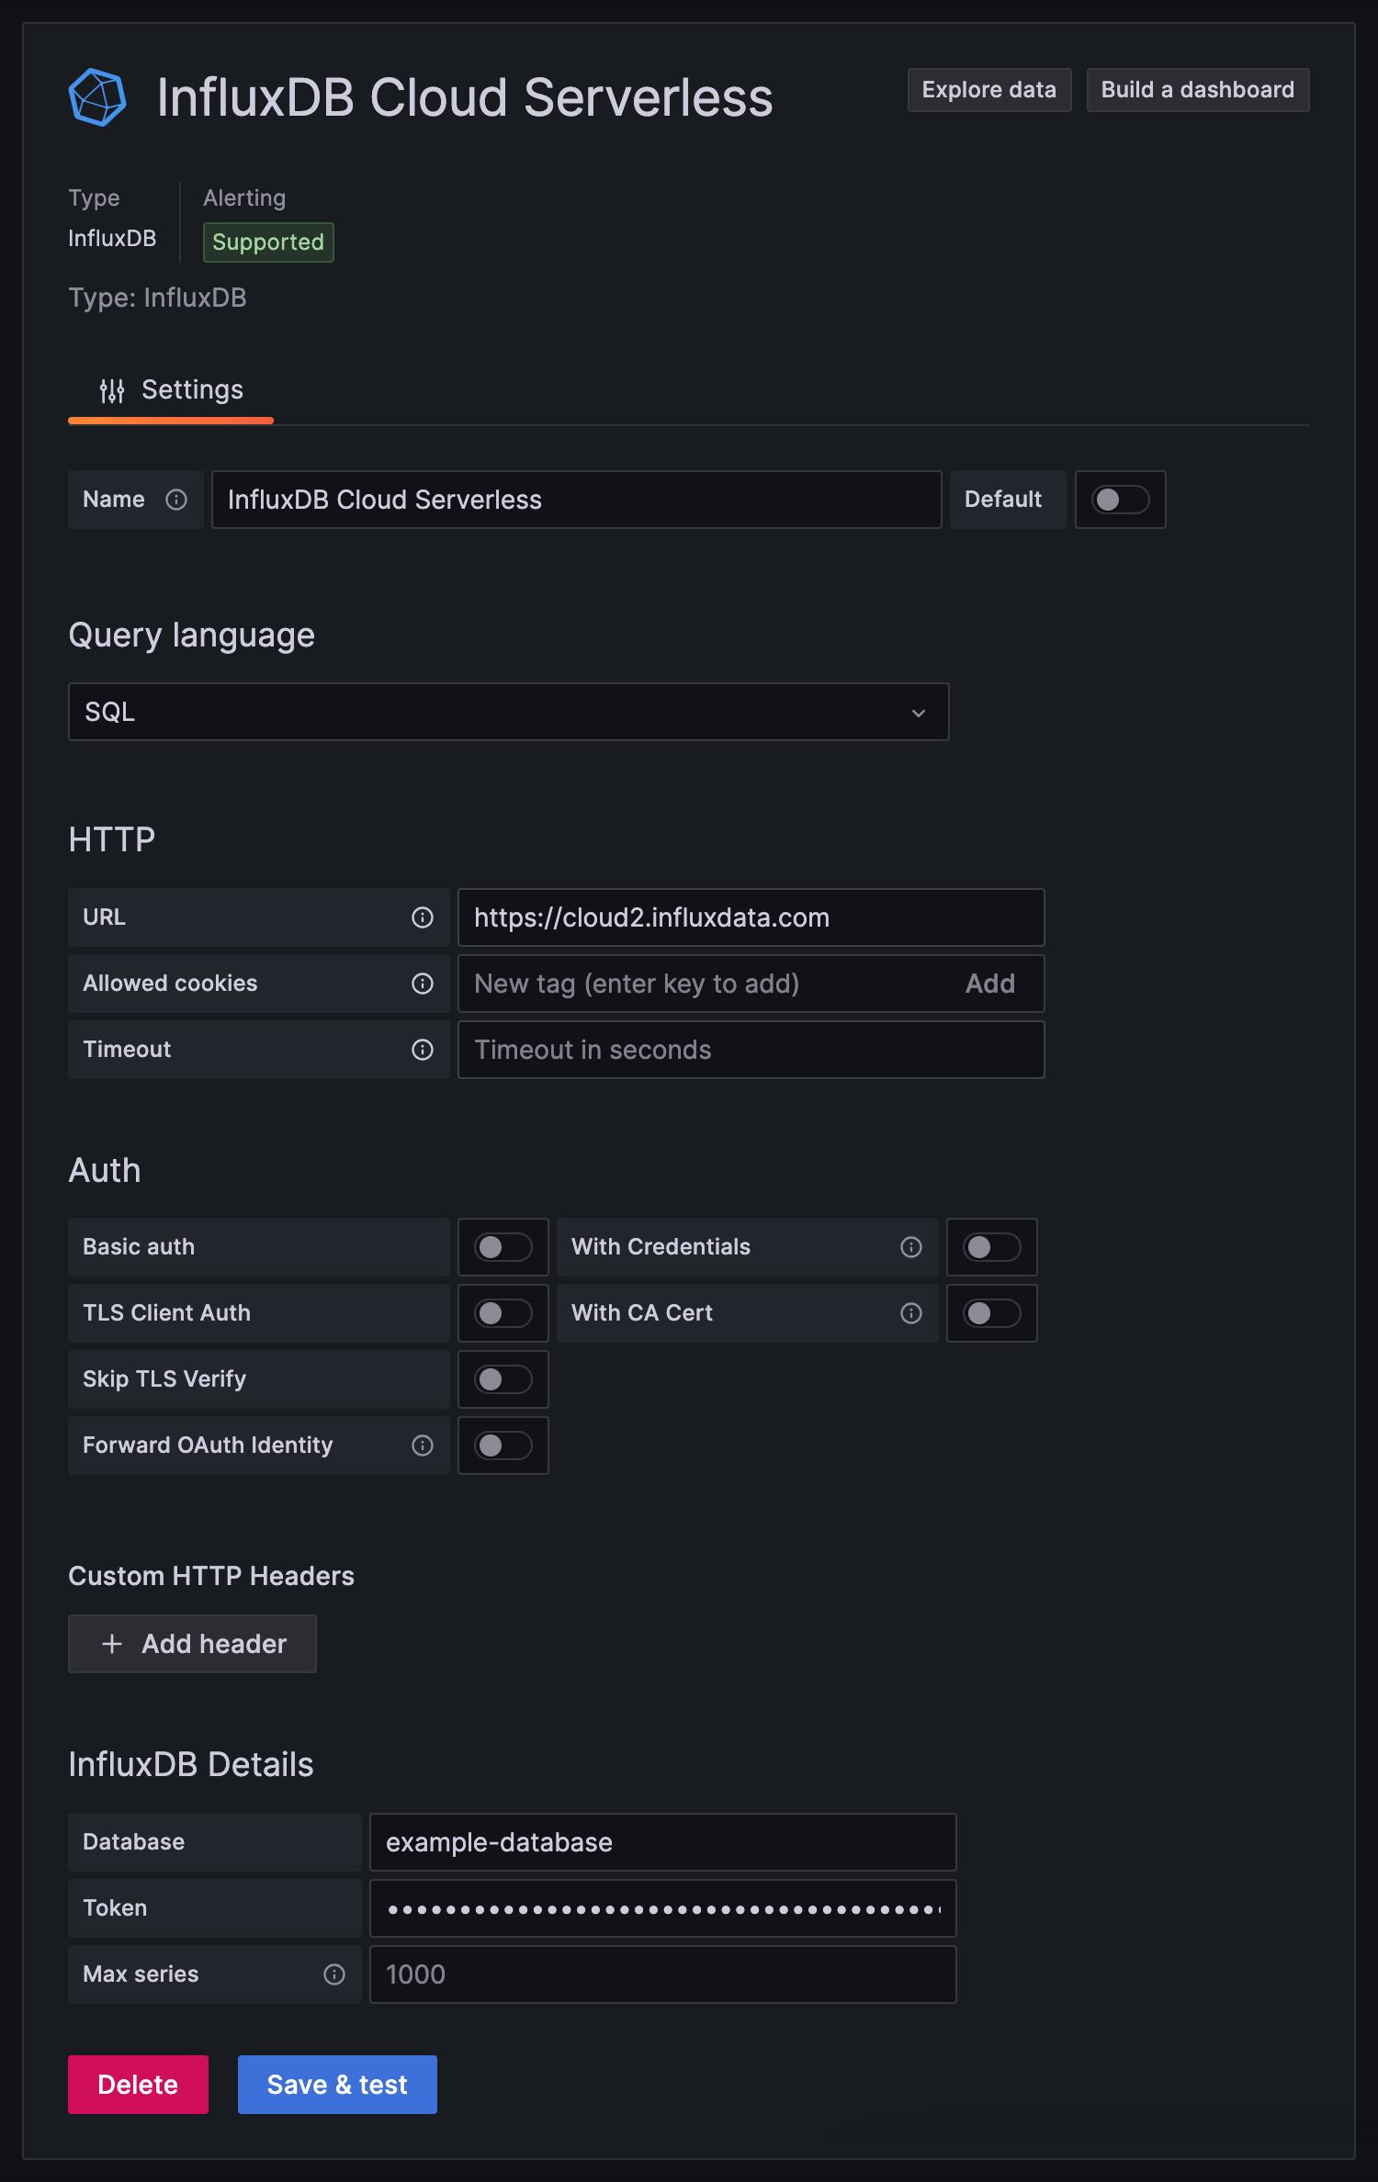The image size is (1378, 2182).
Task: Click the Max series info icon
Action: point(334,1974)
